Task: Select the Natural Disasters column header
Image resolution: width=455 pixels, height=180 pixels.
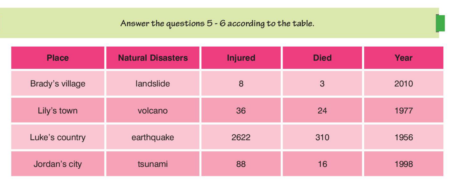Action: pyautogui.click(x=153, y=58)
